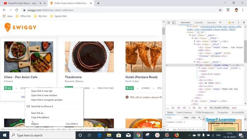
Task: Switch to the Console tab in DevTools
Action: (x=198, y=22)
